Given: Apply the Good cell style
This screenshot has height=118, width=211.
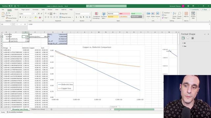Looking at the screenshot, I should (x=136, y=14).
